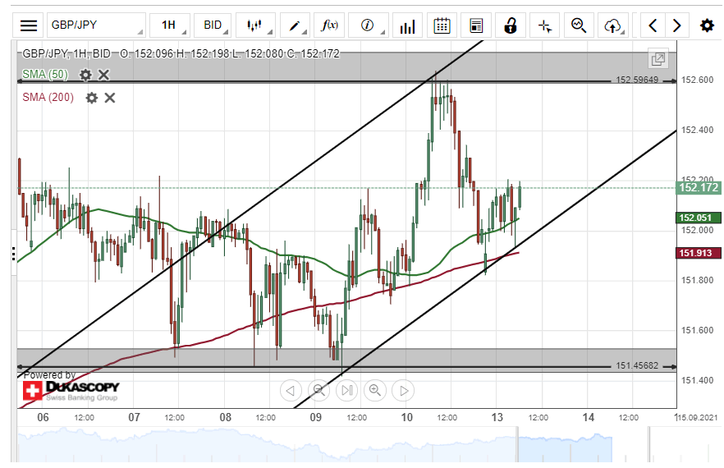Screen dimensions: 724x468
Task: Remove the SMA (200) indicator
Action: click(110, 98)
